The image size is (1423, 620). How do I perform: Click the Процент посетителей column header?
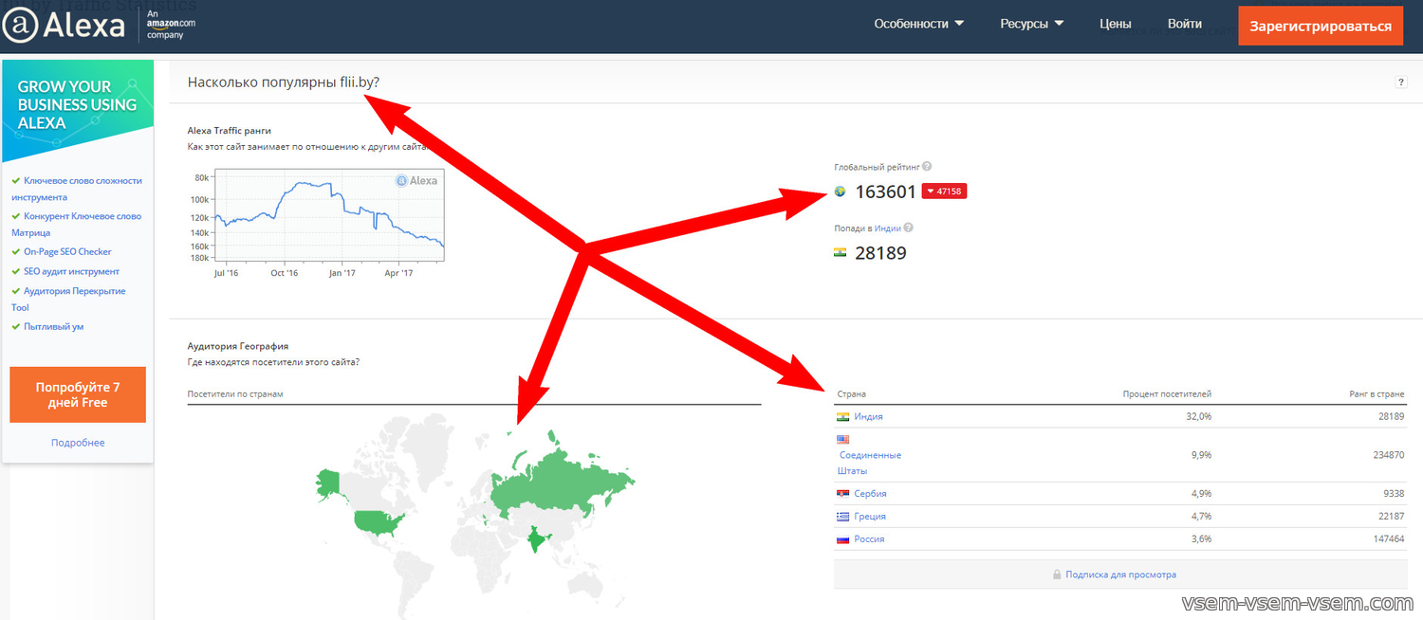point(1167,393)
